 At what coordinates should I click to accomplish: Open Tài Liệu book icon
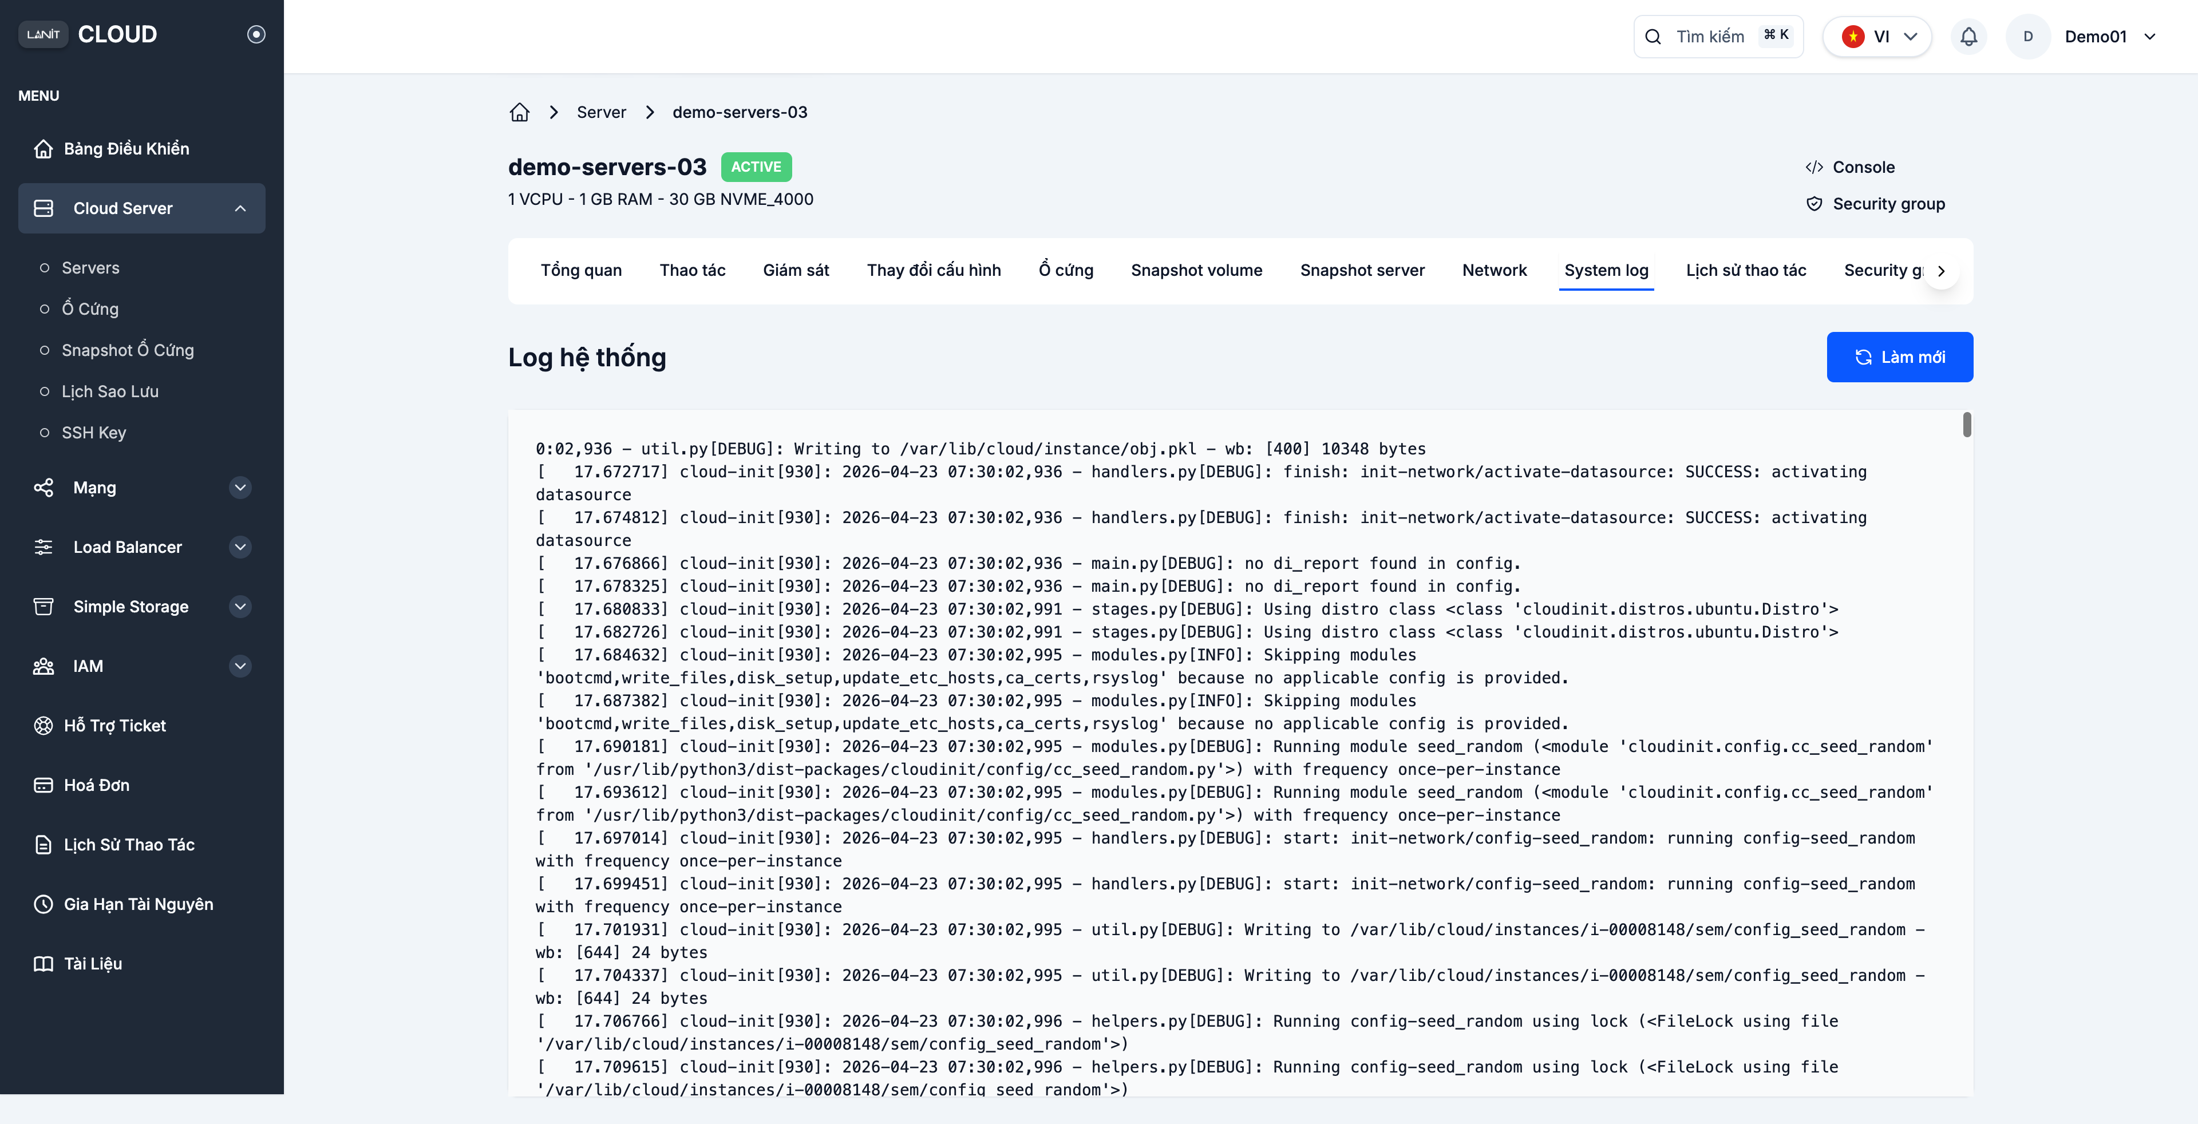[x=44, y=964]
